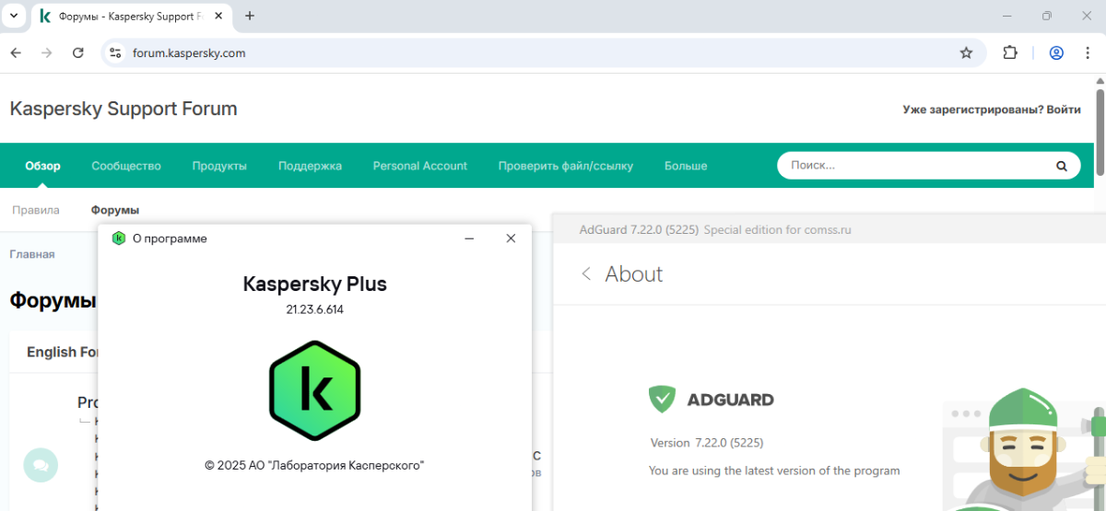The height and width of the screenshot is (511, 1106).
Task: Click the 2025 Лаборатория Касперского copyright text
Action: [x=314, y=465]
